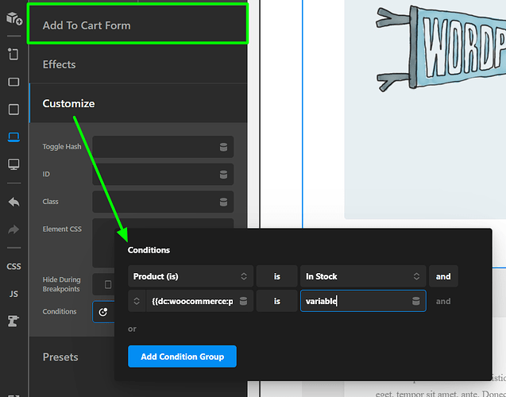The height and width of the screenshot is (397, 506).
Task: Open the CSS editor from the sidebar
Action: [x=14, y=266]
